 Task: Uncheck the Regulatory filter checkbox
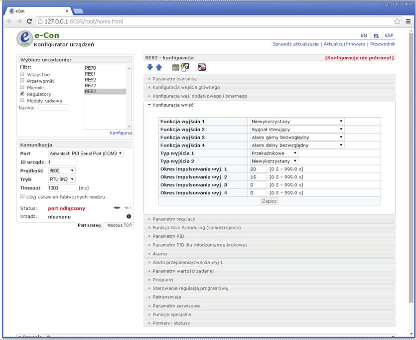point(22,94)
